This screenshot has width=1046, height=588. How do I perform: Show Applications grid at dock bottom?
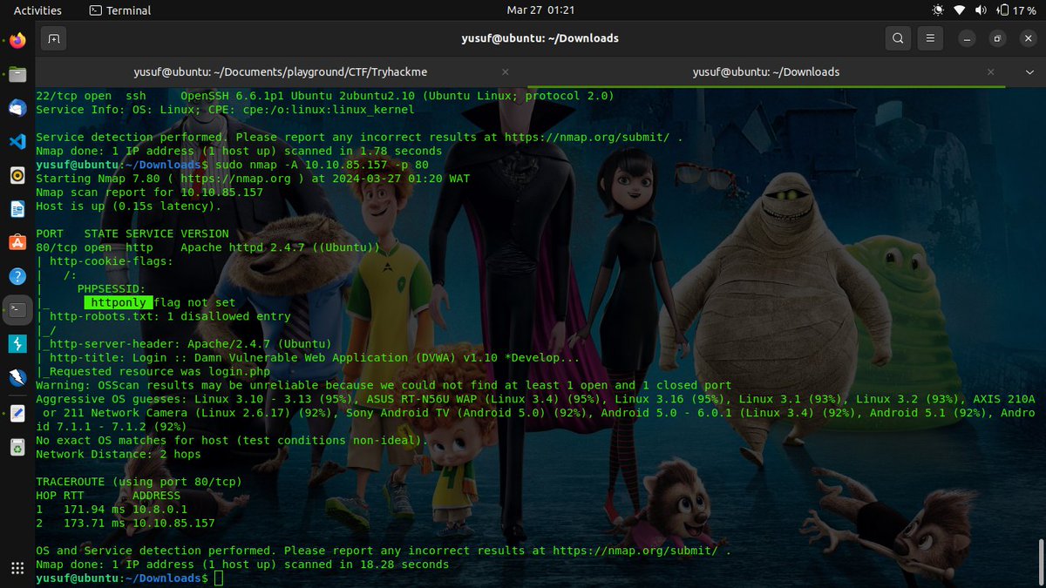point(17,570)
